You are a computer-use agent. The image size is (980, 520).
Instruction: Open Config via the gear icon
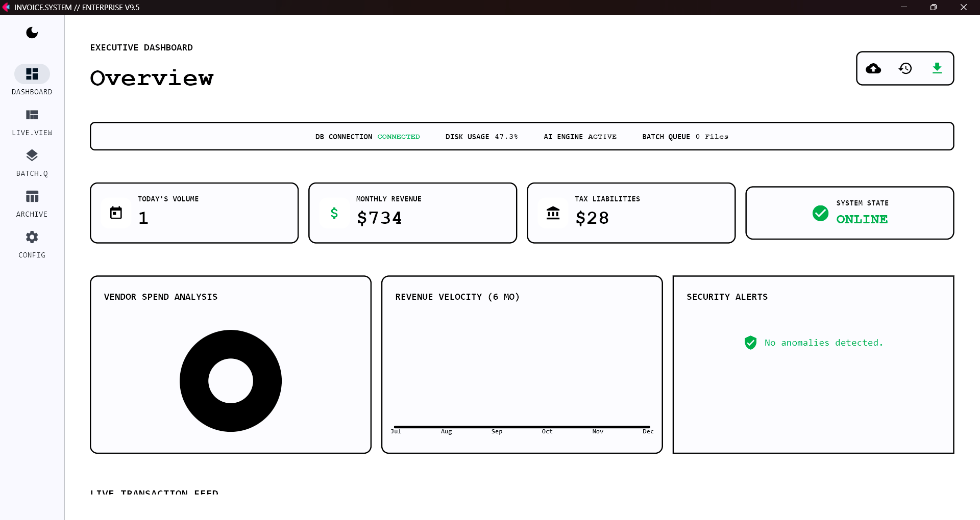tap(32, 237)
